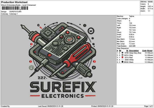This screenshot has height=108, width=154.
Task: Pick the Red thread color swatch
Action: point(123,57)
